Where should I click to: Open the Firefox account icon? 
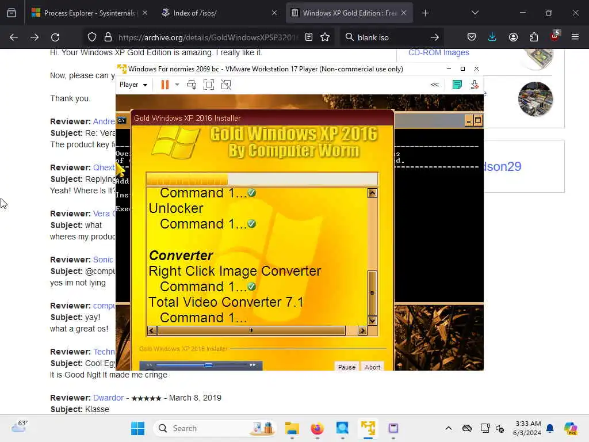[x=513, y=37]
